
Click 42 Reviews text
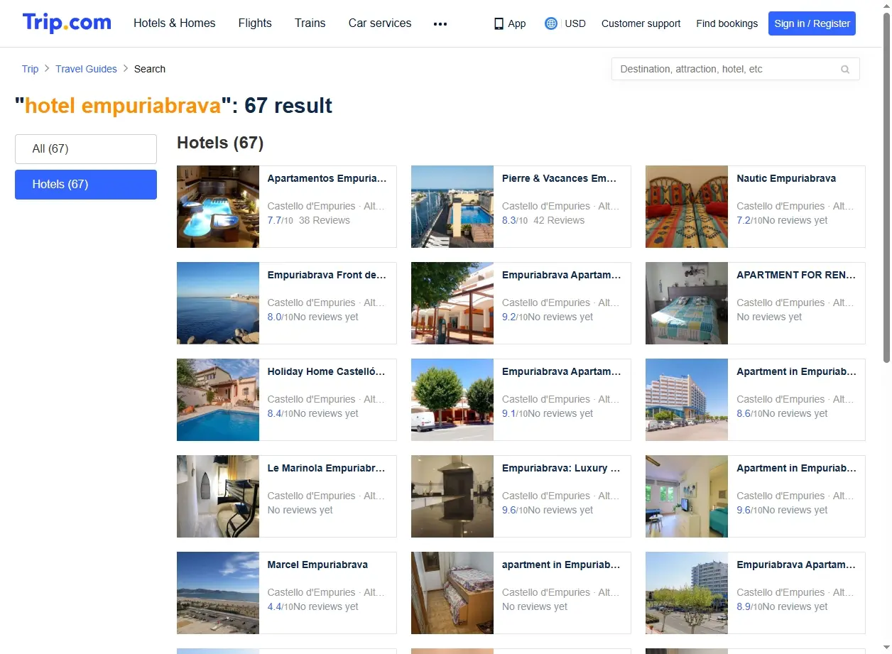pos(559,220)
